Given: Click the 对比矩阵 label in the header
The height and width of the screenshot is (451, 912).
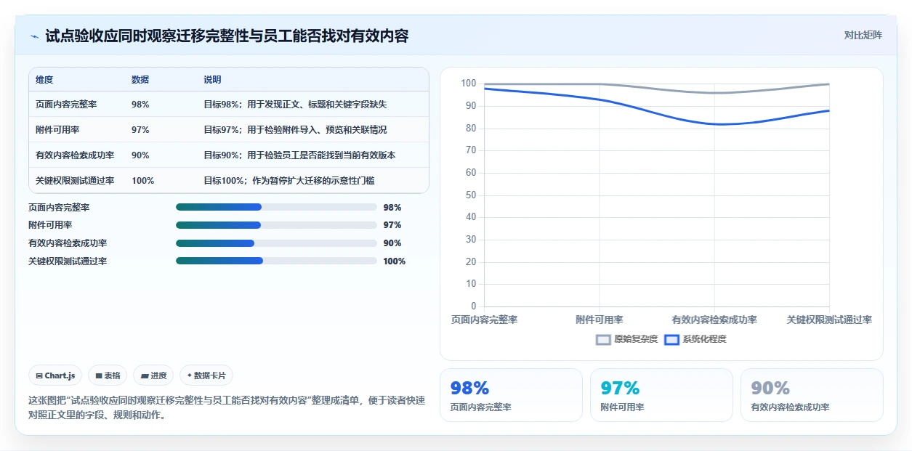Looking at the screenshot, I should click(863, 35).
